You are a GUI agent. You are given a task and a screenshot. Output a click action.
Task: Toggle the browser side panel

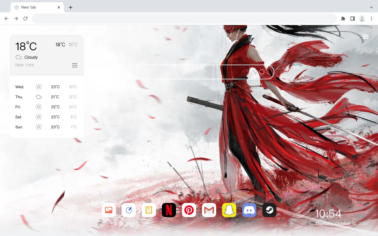click(353, 19)
